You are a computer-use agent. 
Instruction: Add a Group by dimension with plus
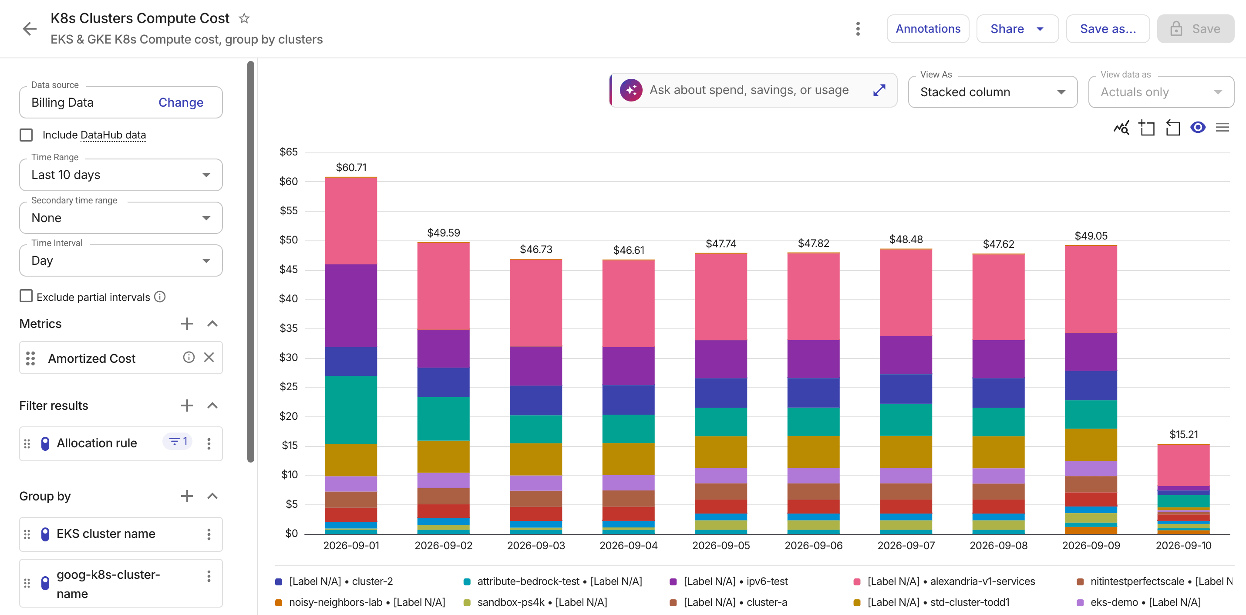coord(187,496)
